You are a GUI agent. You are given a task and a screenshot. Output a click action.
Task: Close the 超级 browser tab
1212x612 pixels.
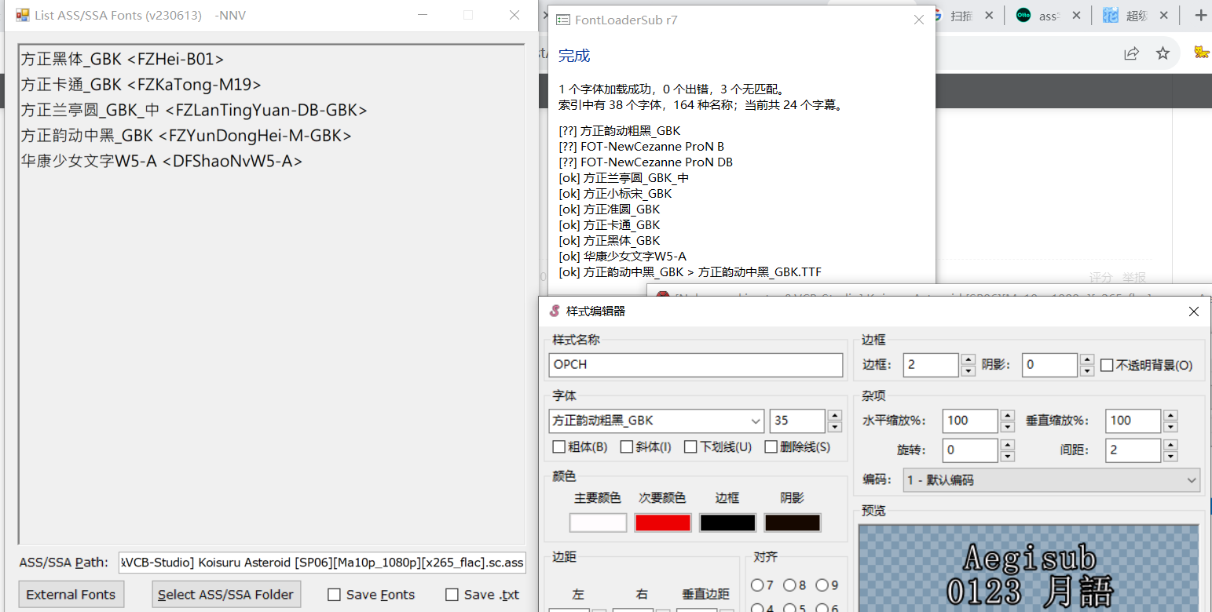1163,15
